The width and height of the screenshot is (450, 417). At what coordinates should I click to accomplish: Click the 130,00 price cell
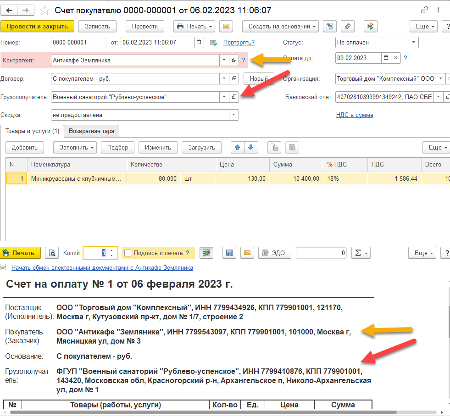[243, 179]
